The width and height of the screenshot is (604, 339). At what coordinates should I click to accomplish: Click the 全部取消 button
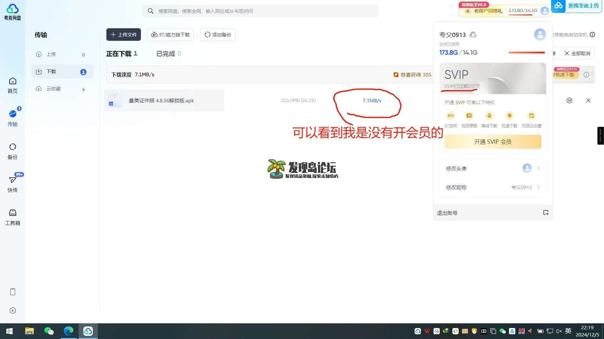(x=578, y=53)
